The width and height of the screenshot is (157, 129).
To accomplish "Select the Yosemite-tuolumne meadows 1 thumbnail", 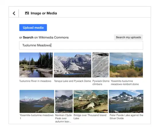I will point(37,101).
